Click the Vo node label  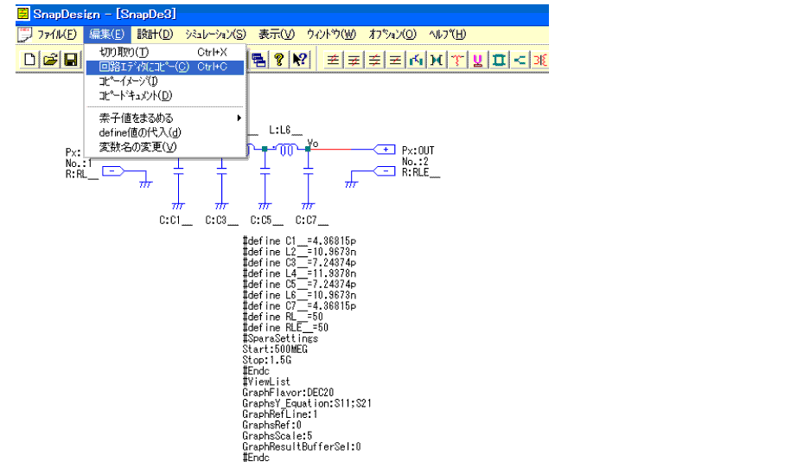(313, 143)
